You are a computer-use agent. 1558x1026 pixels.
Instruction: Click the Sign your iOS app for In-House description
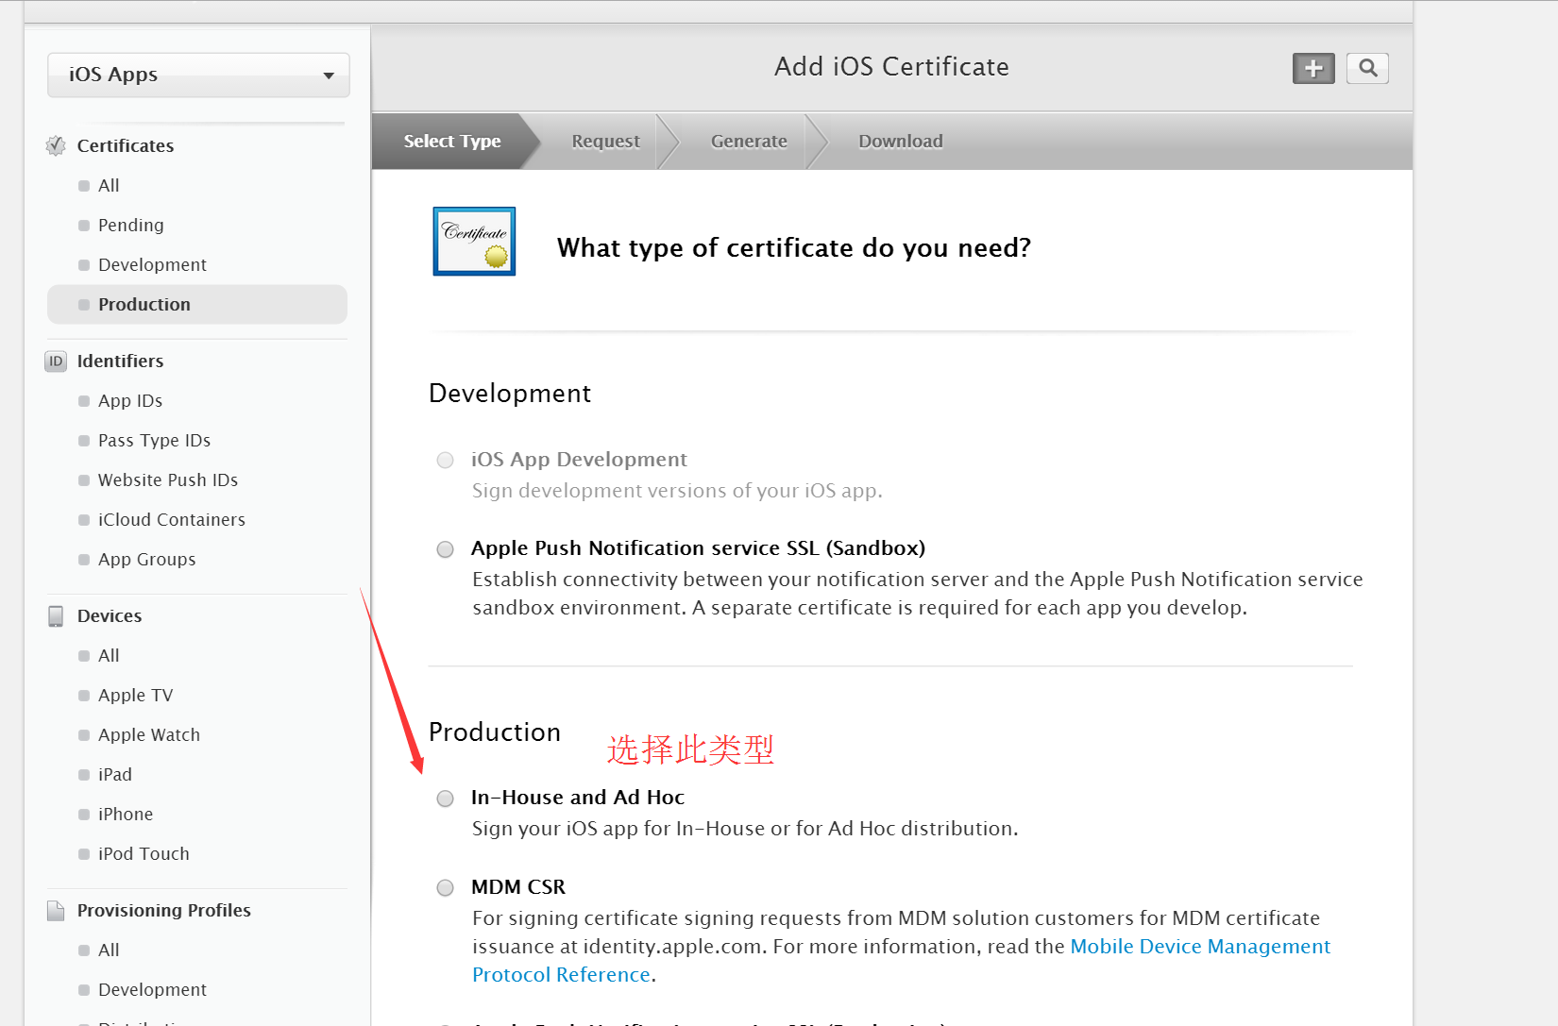click(745, 829)
